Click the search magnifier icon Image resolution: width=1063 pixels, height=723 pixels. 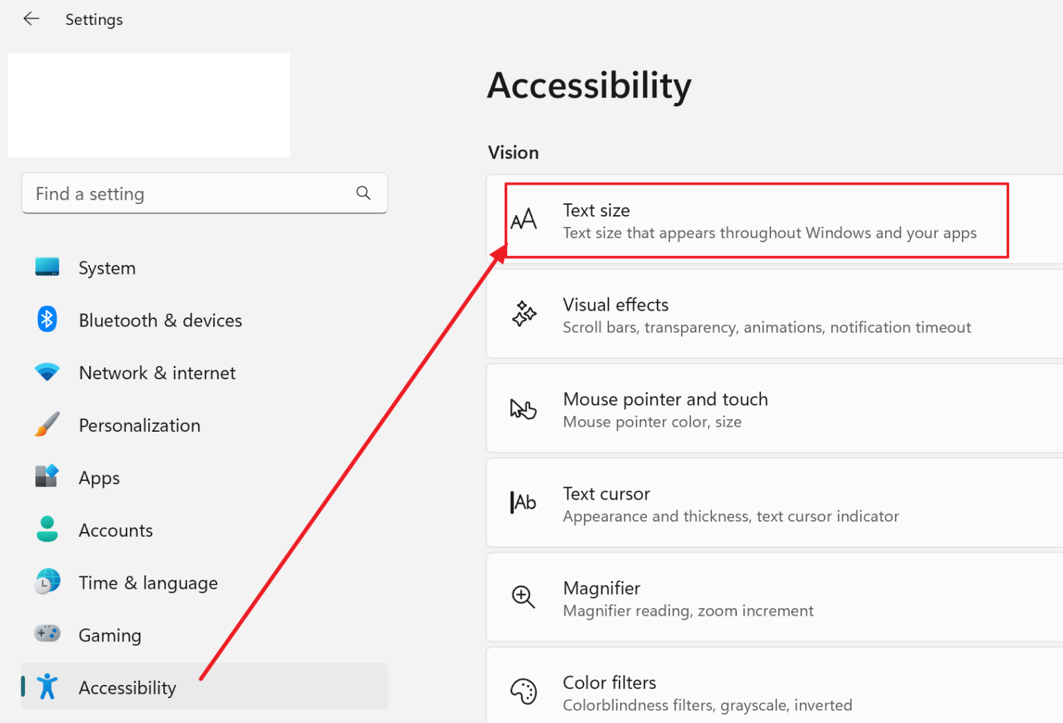363,193
